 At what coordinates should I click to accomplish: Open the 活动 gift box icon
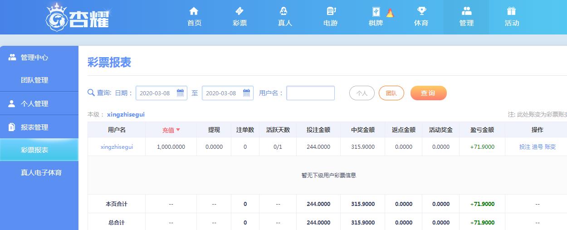[x=512, y=11]
